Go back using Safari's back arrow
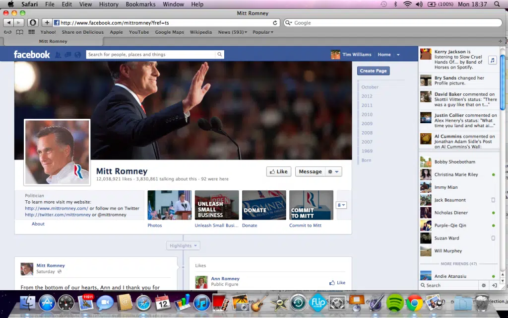This screenshot has height=318, width=508. tap(8, 23)
